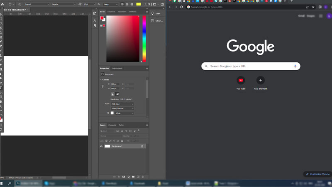Click Create new layer icon
Viewport: 332px width, 187px height.
tap(138, 177)
